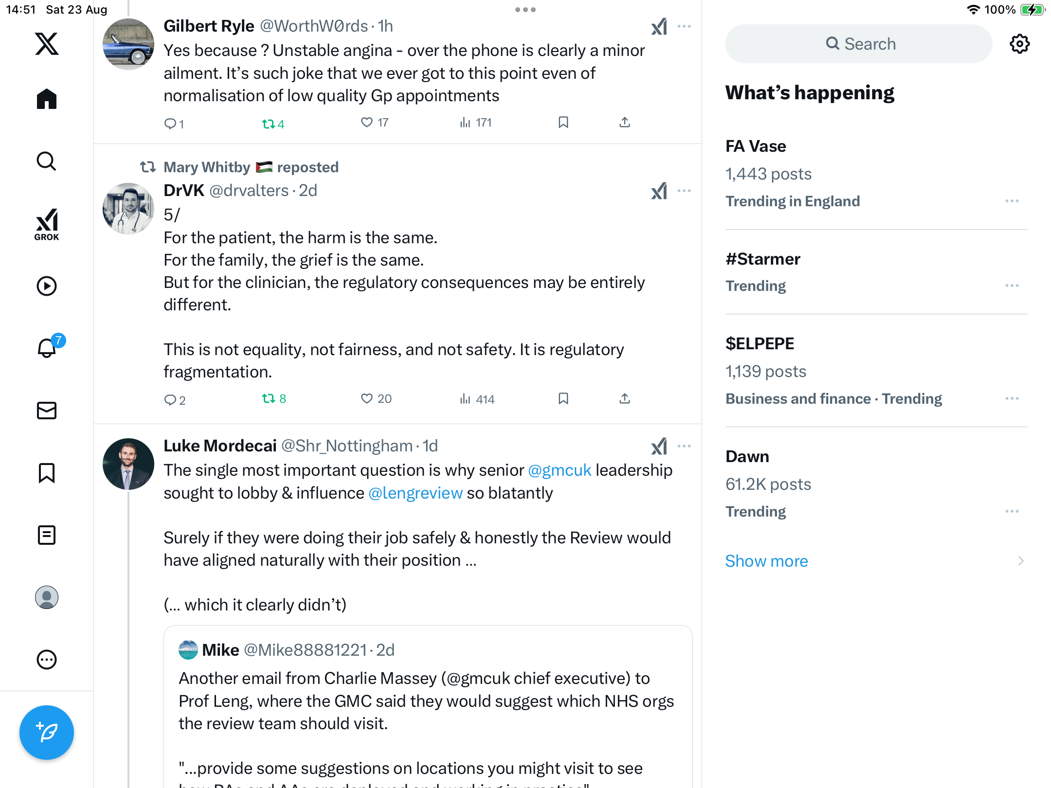
Task: Open the video play tab icon
Action: [47, 286]
